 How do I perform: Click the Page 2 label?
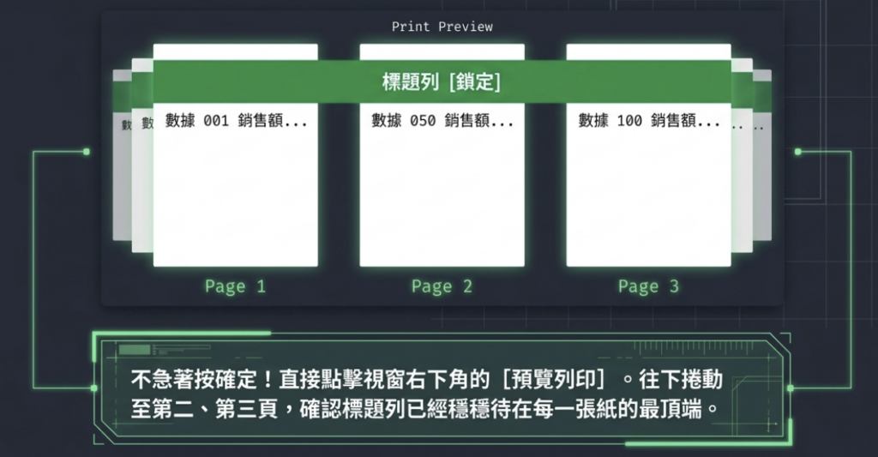click(x=442, y=286)
